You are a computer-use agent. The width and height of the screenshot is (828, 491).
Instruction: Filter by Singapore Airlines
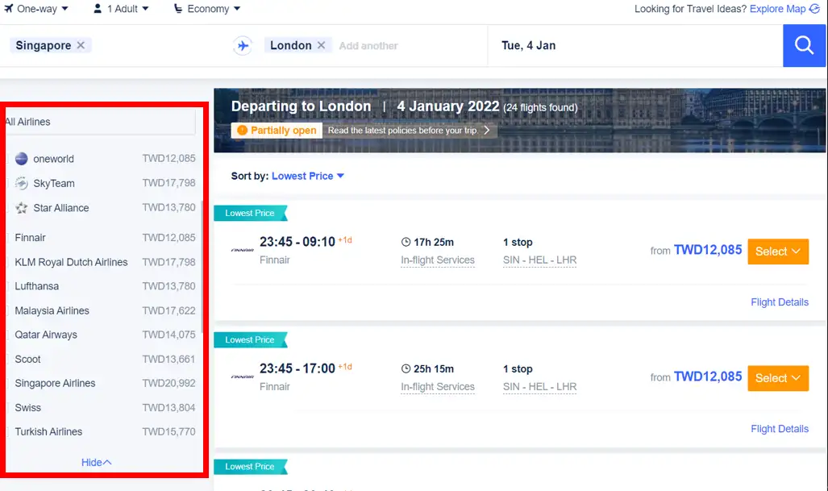55,383
